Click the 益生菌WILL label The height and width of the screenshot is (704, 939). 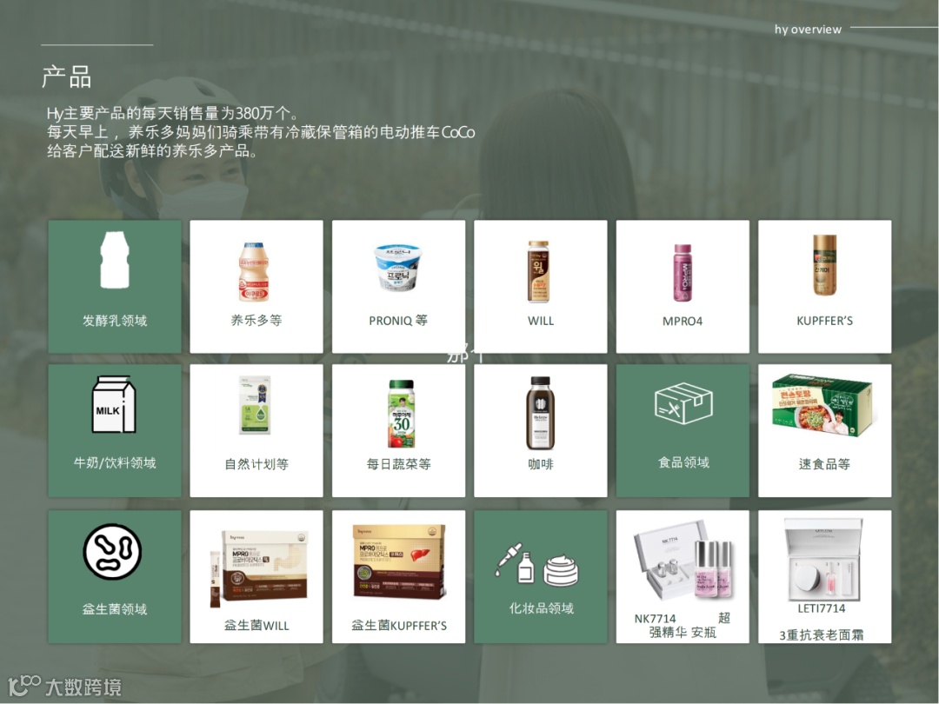coord(256,626)
